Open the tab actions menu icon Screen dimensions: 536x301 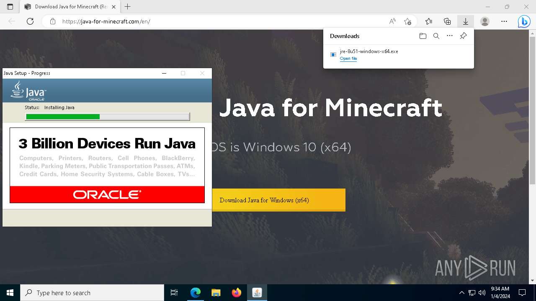click(x=10, y=7)
